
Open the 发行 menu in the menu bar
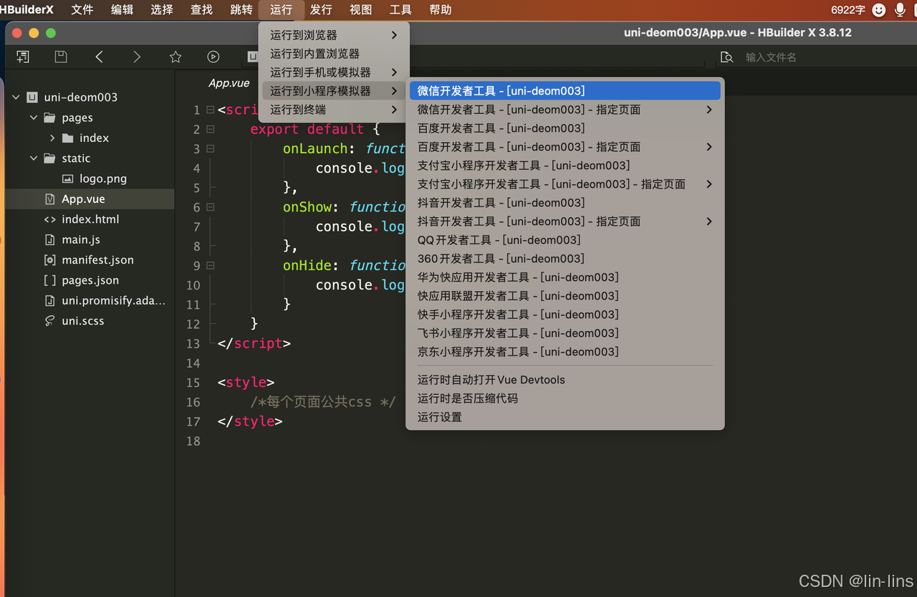tap(320, 9)
